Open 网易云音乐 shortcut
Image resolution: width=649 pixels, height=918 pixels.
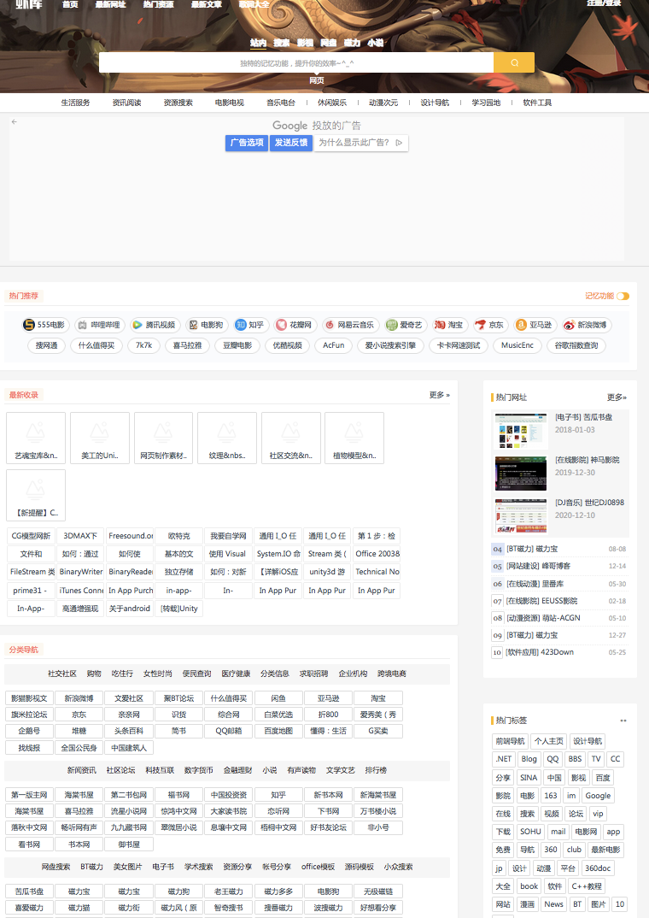pos(350,325)
